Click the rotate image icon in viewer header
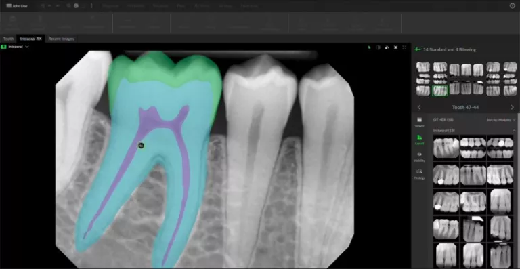The width and height of the screenshot is (520, 269). click(387, 47)
